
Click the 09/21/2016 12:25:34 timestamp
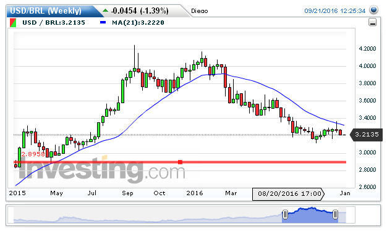[334, 10]
